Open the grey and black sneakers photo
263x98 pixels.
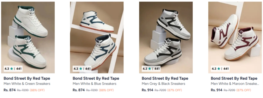(x=166, y=37)
